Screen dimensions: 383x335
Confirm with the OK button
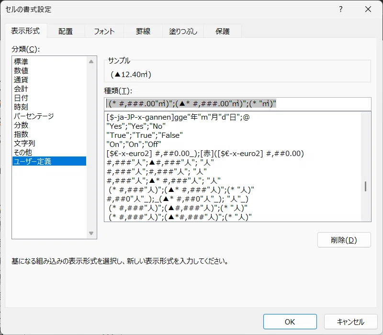point(290,322)
